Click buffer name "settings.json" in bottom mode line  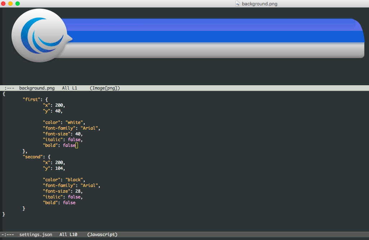tap(36, 235)
